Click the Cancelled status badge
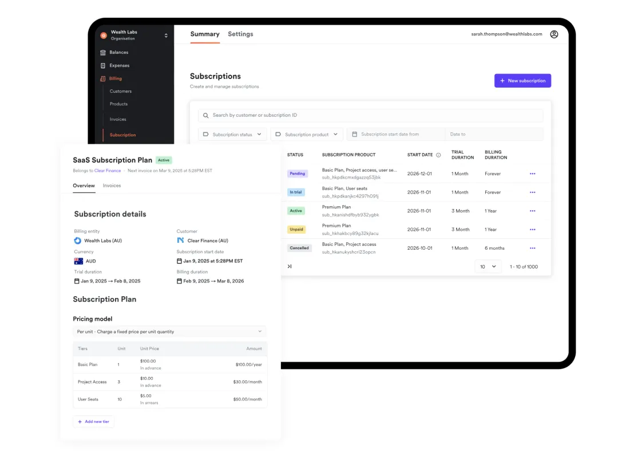 [x=299, y=248]
